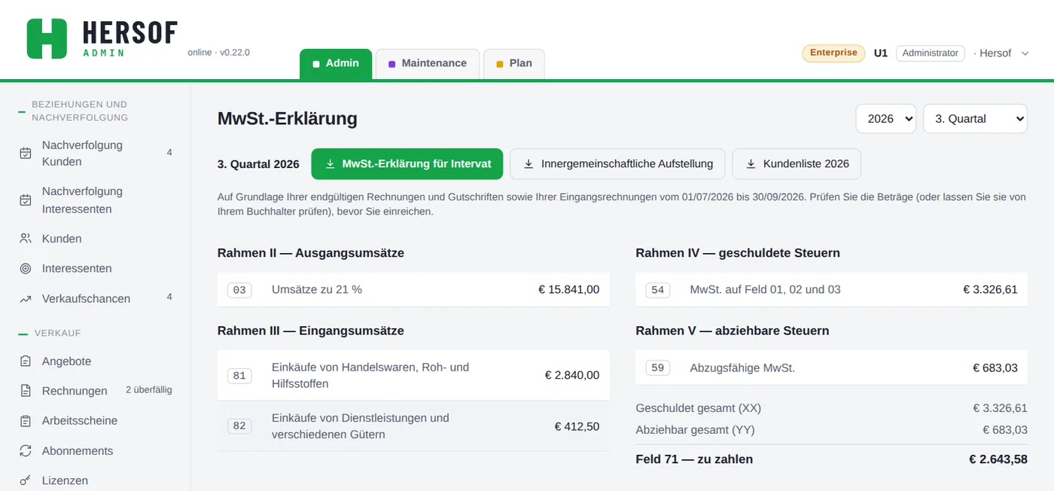Click the Enterprise plan badge

tap(833, 53)
